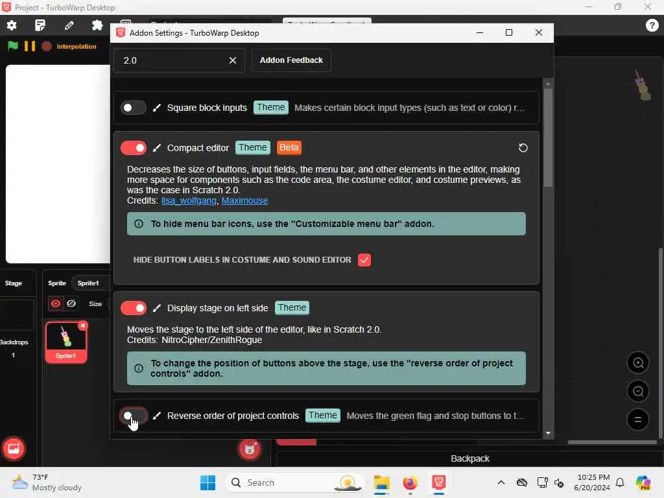Image resolution: width=664 pixels, height=498 pixels.
Task: Disable Display stage on left side addon
Action: tap(134, 308)
